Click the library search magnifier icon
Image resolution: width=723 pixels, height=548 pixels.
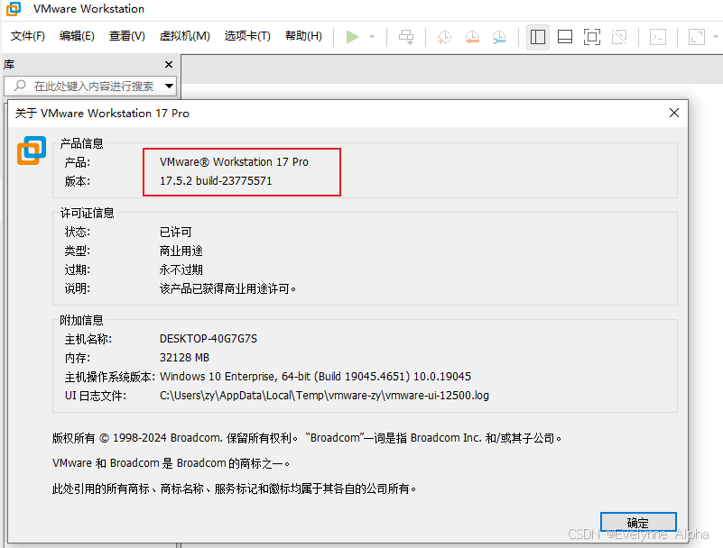pos(20,86)
